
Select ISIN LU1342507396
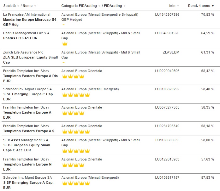click(167, 14)
